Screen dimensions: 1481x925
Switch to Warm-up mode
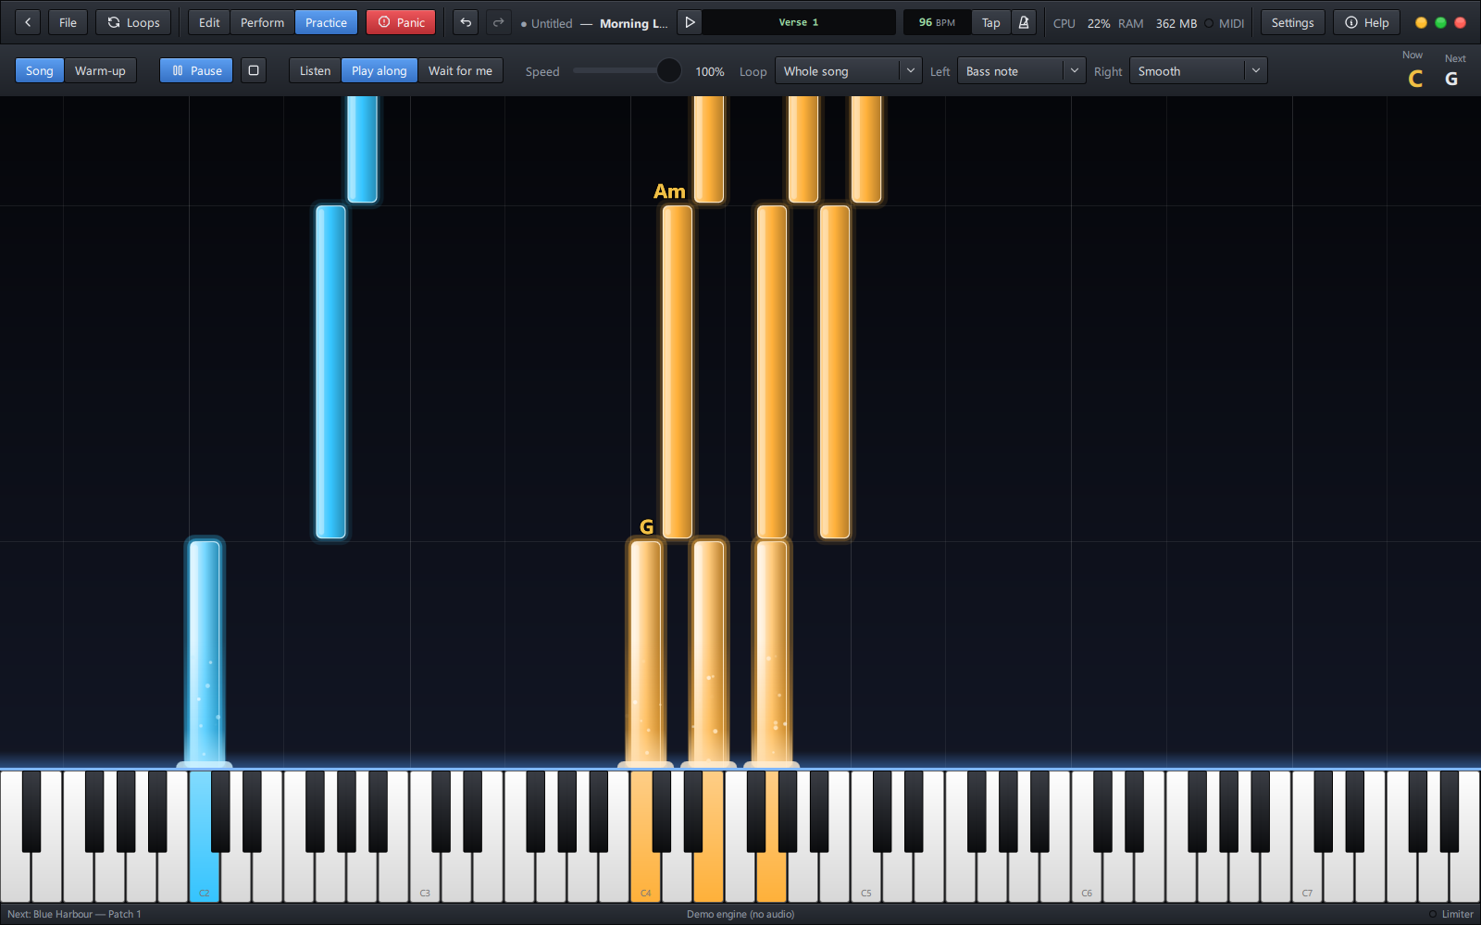tap(100, 70)
